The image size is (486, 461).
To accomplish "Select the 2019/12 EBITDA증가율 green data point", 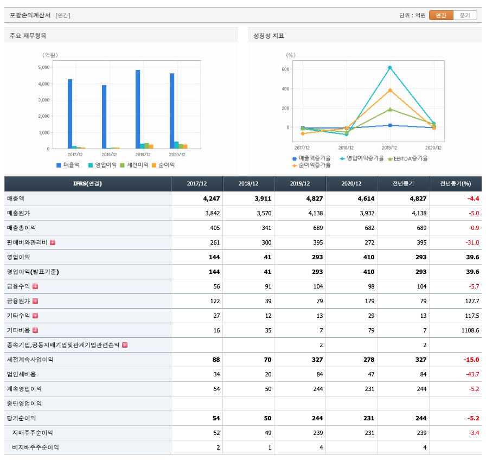I will (x=390, y=109).
